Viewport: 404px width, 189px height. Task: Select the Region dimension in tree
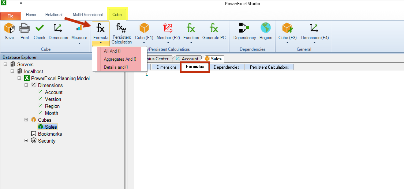pyautogui.click(x=52, y=106)
